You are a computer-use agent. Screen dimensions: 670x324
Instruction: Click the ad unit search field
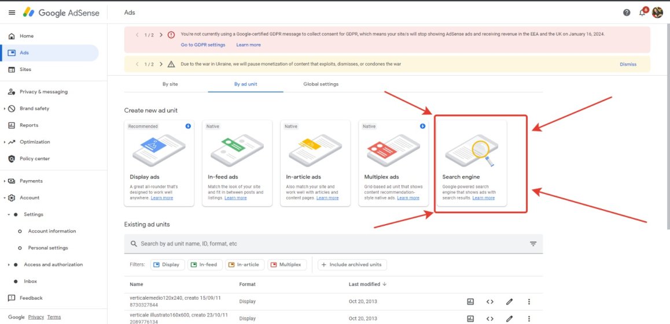click(325, 244)
